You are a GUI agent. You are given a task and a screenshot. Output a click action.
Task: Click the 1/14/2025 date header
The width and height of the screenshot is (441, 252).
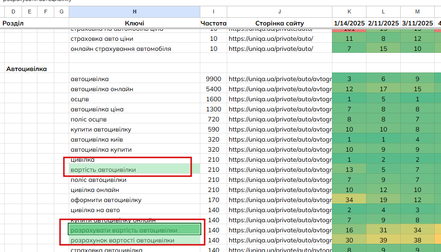(349, 23)
